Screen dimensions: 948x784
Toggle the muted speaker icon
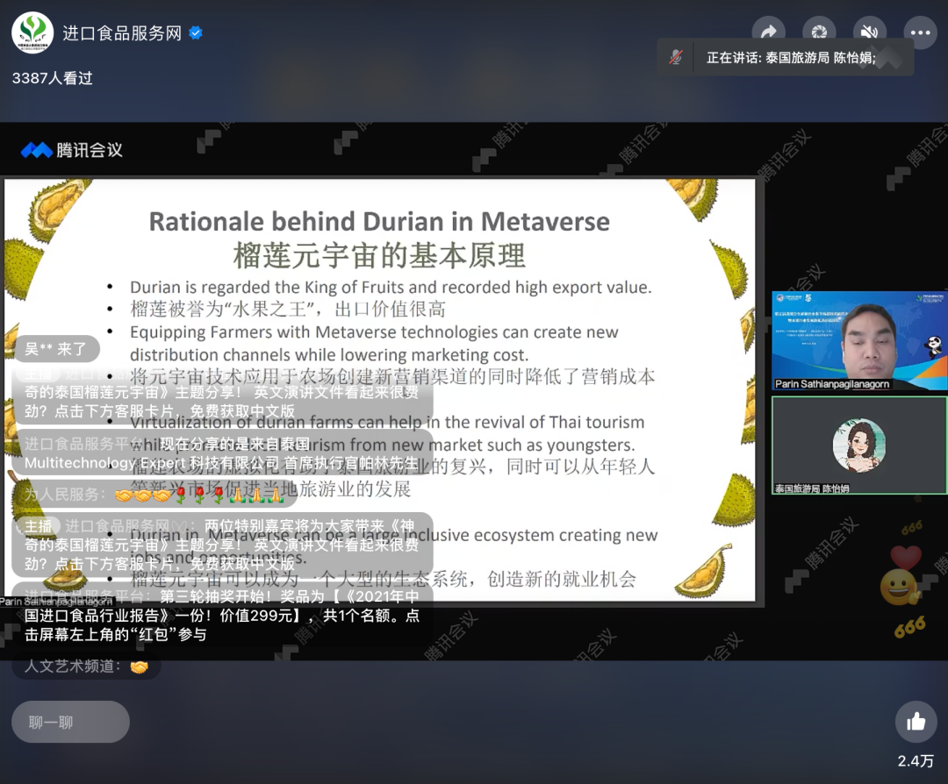[869, 32]
